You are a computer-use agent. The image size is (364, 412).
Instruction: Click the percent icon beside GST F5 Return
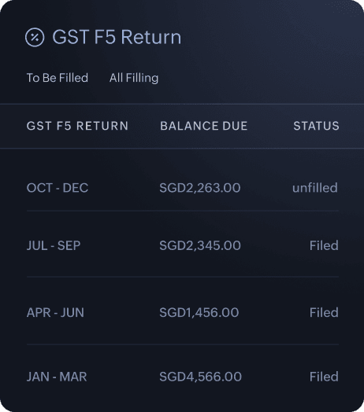click(35, 37)
